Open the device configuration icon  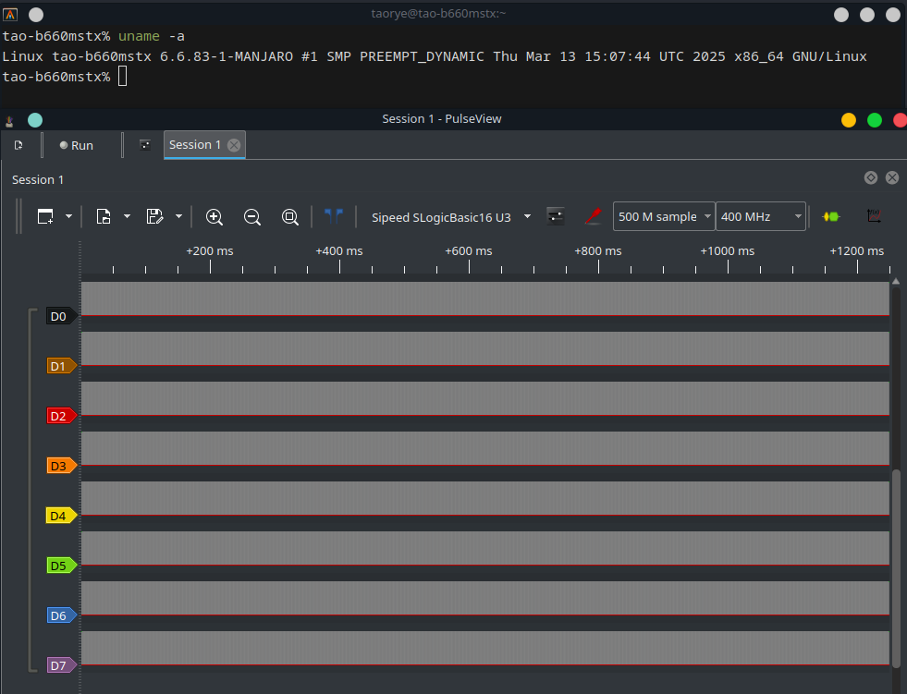556,217
